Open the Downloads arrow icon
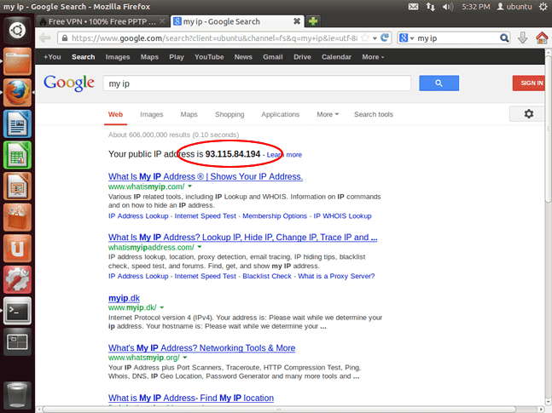Image resolution: width=552 pixels, height=413 pixels. tap(523, 37)
